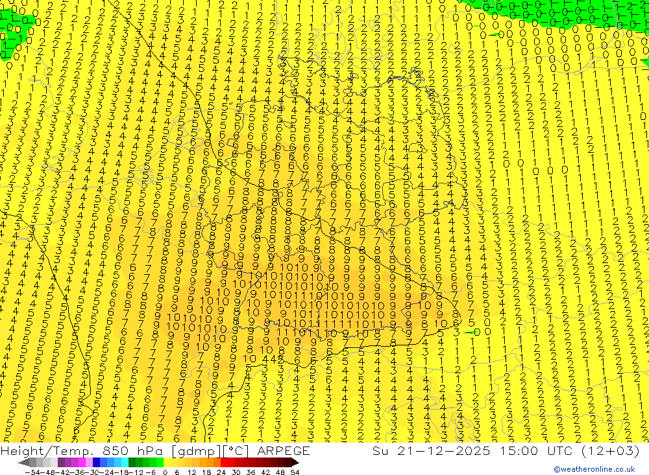649x475 pixels.
Task: Click the '12' legend scale value
Action: point(191,472)
